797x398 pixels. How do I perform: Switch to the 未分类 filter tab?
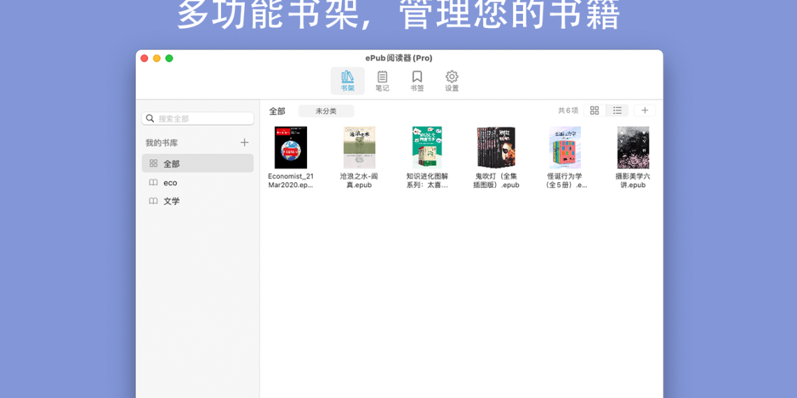click(x=326, y=111)
